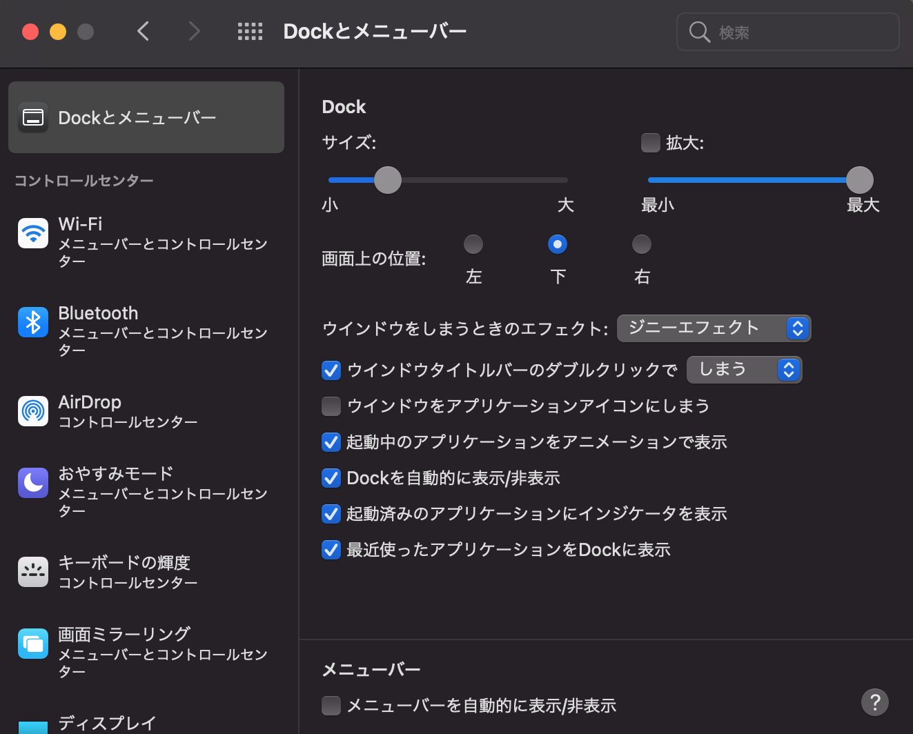Enable メニューバーを自動的に表示/非表示 checkbox
This screenshot has width=913, height=734.
point(331,706)
